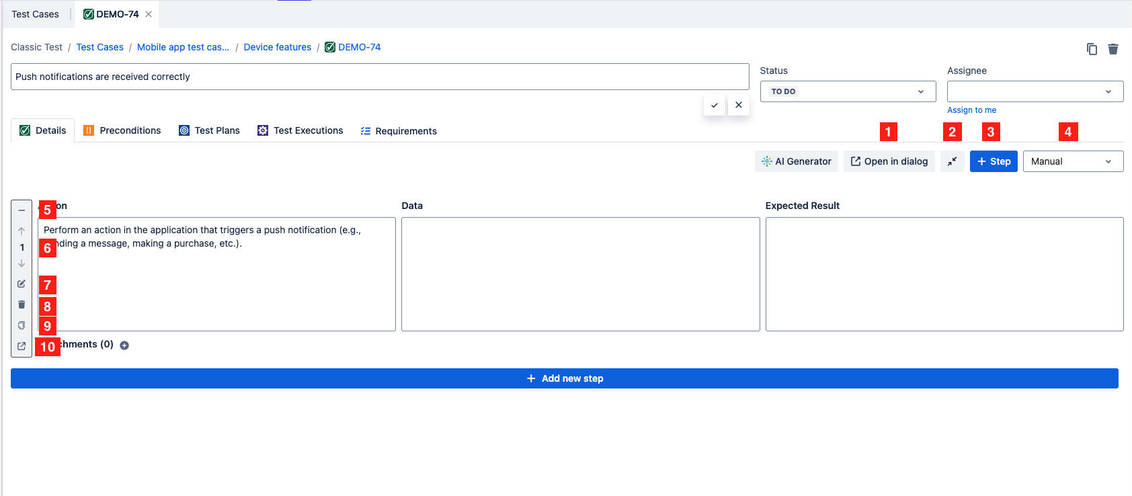Screen dimensions: 1132x496
Task: Open the Manual test type dropdown
Action: tap(1072, 161)
